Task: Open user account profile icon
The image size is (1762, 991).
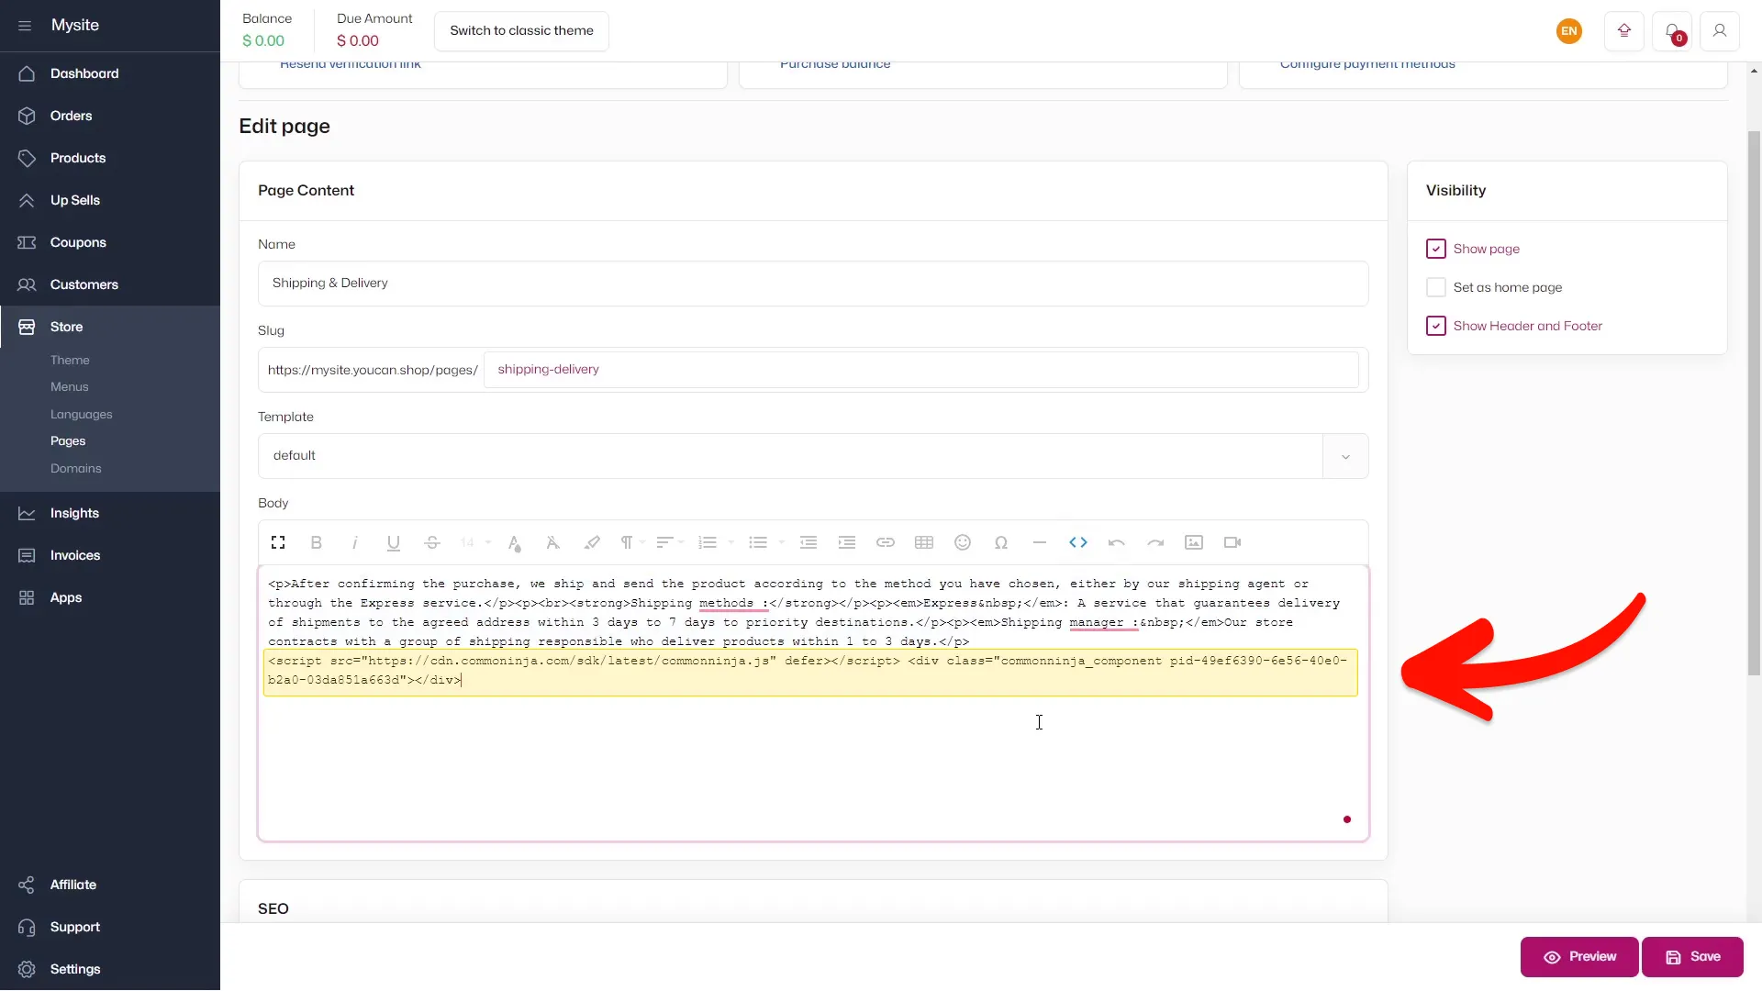Action: pyautogui.click(x=1720, y=31)
